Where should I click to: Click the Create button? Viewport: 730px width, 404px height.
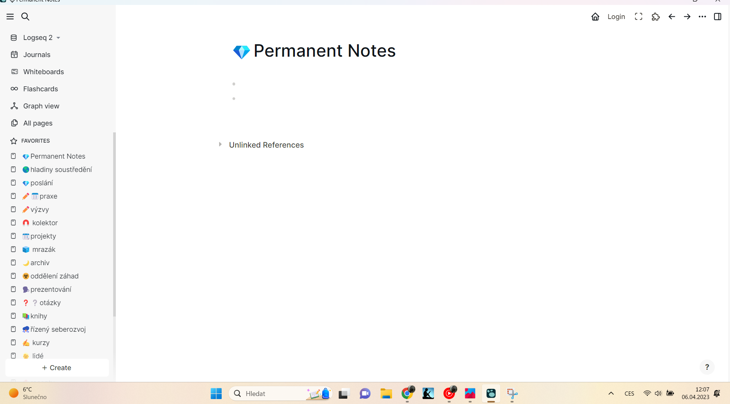point(57,368)
